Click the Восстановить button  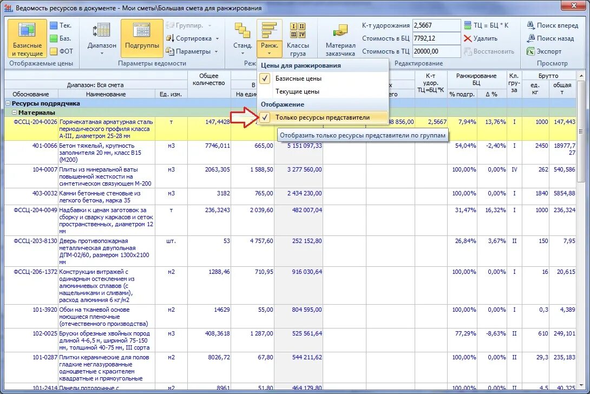tap(489, 51)
